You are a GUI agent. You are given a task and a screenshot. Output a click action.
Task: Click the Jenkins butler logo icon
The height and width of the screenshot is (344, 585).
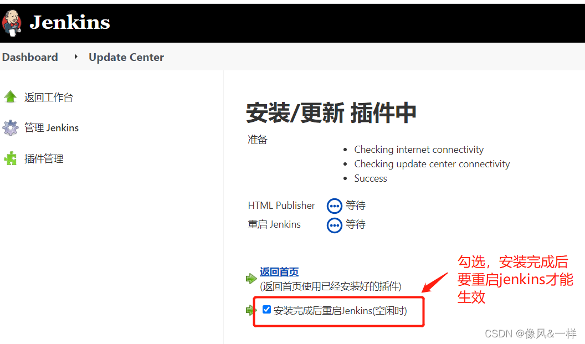pos(12,23)
